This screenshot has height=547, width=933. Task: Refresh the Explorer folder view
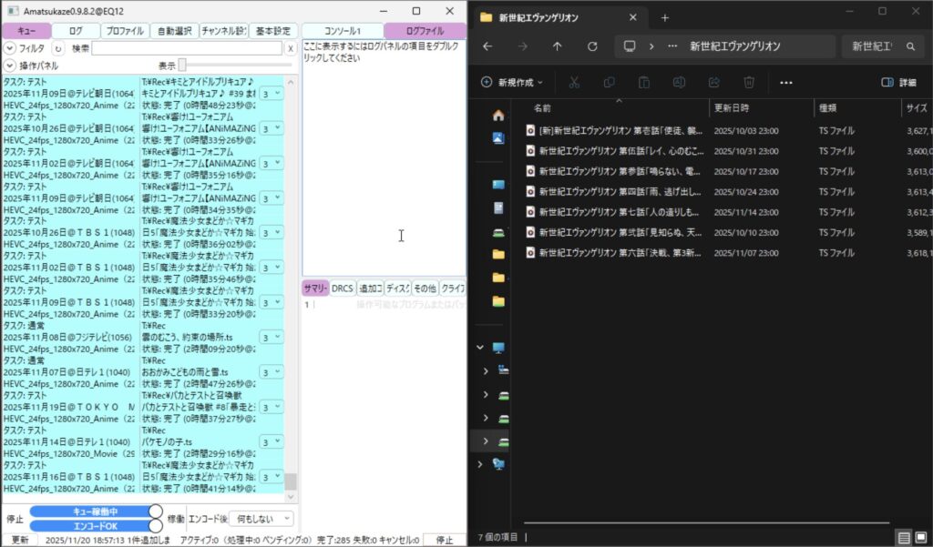[x=592, y=46]
